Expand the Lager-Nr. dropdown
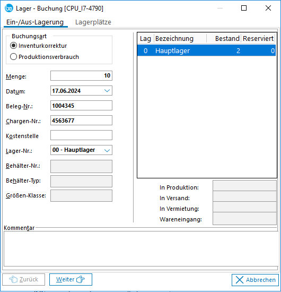281x292 pixels. point(107,150)
